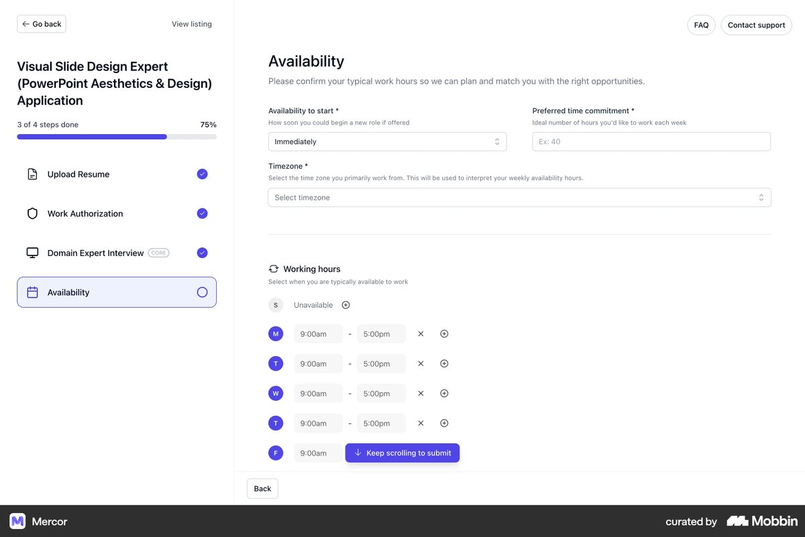Click the Contact support button
Viewport: 805px width, 537px height.
[x=756, y=25]
